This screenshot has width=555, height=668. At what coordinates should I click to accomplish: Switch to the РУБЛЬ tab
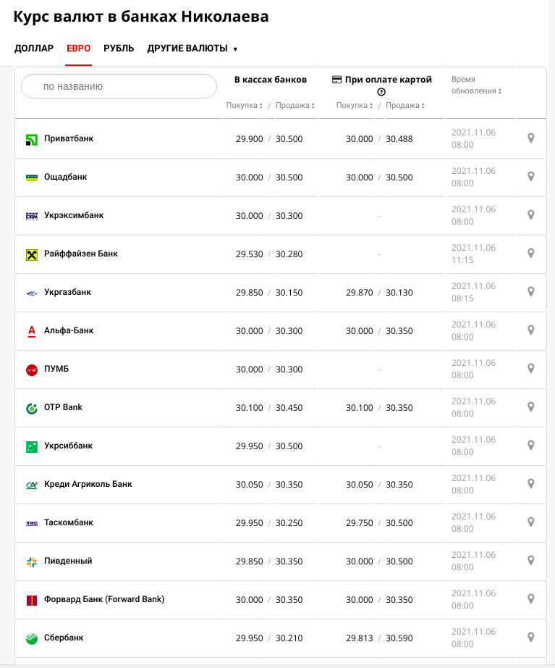pos(119,48)
